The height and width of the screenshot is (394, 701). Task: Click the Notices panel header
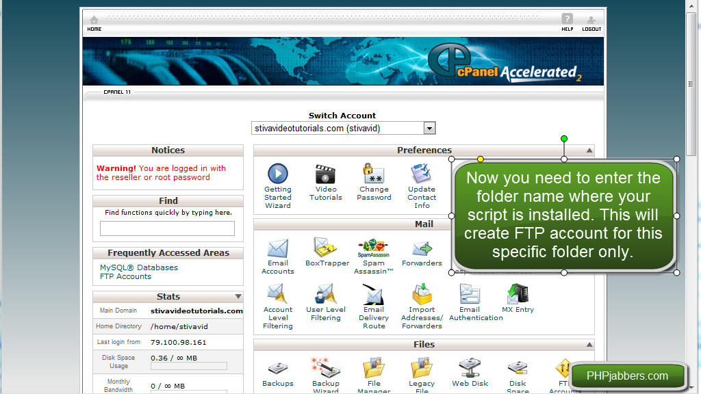click(x=168, y=150)
